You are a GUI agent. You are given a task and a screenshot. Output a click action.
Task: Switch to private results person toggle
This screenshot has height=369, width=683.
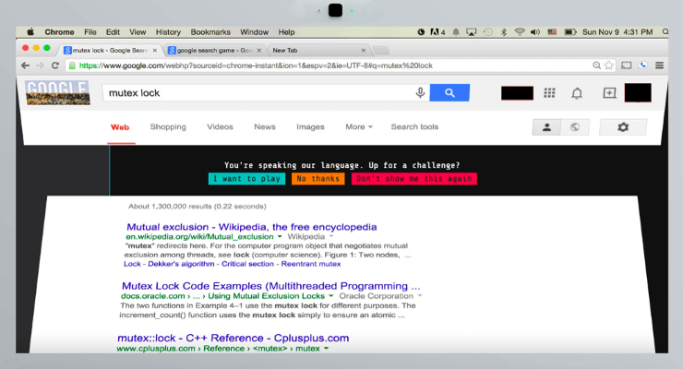[x=546, y=127]
